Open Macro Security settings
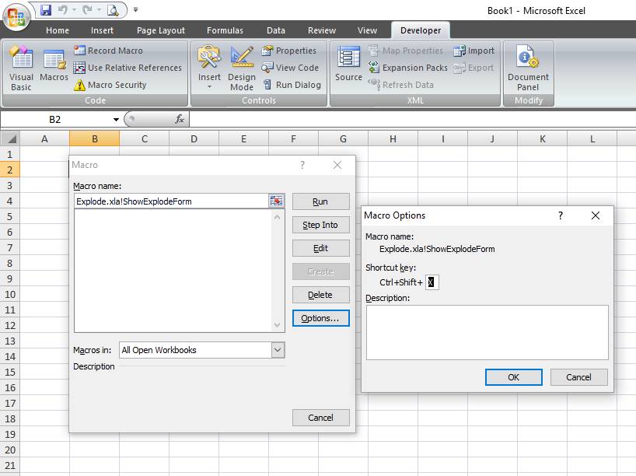This screenshot has height=476, width=636. tap(110, 85)
